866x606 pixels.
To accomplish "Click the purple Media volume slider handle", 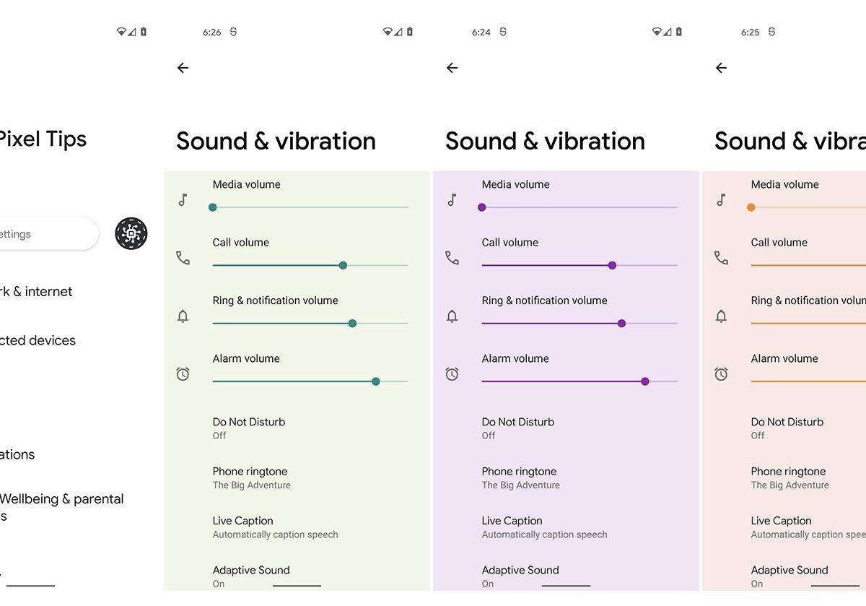I will point(482,207).
